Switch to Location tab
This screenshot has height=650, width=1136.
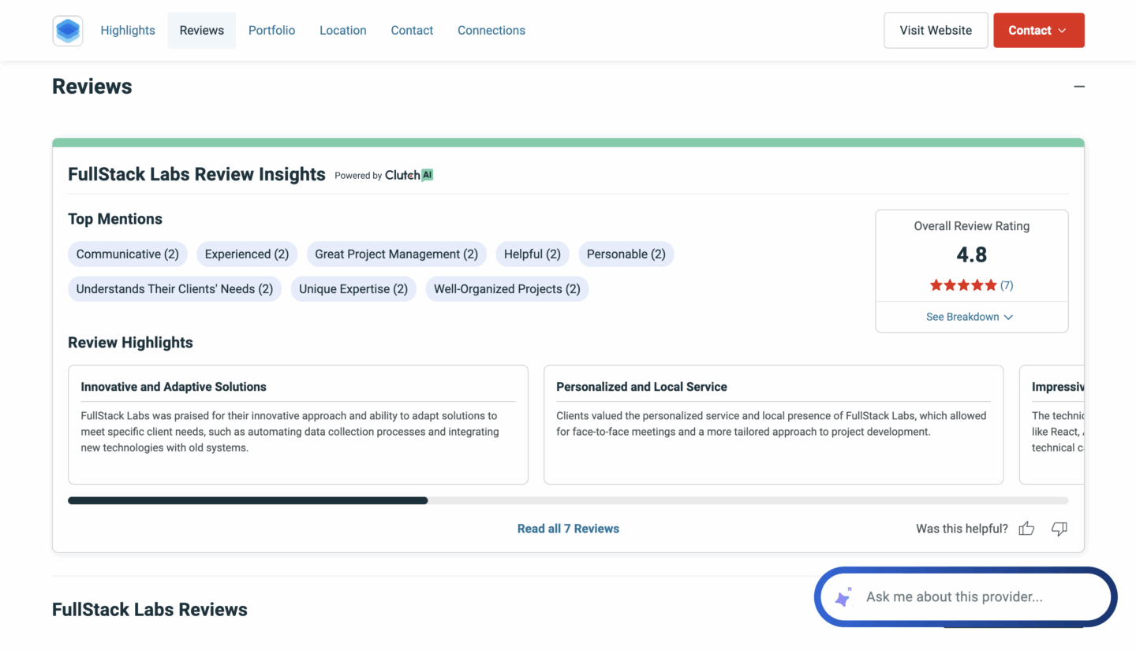(x=342, y=30)
